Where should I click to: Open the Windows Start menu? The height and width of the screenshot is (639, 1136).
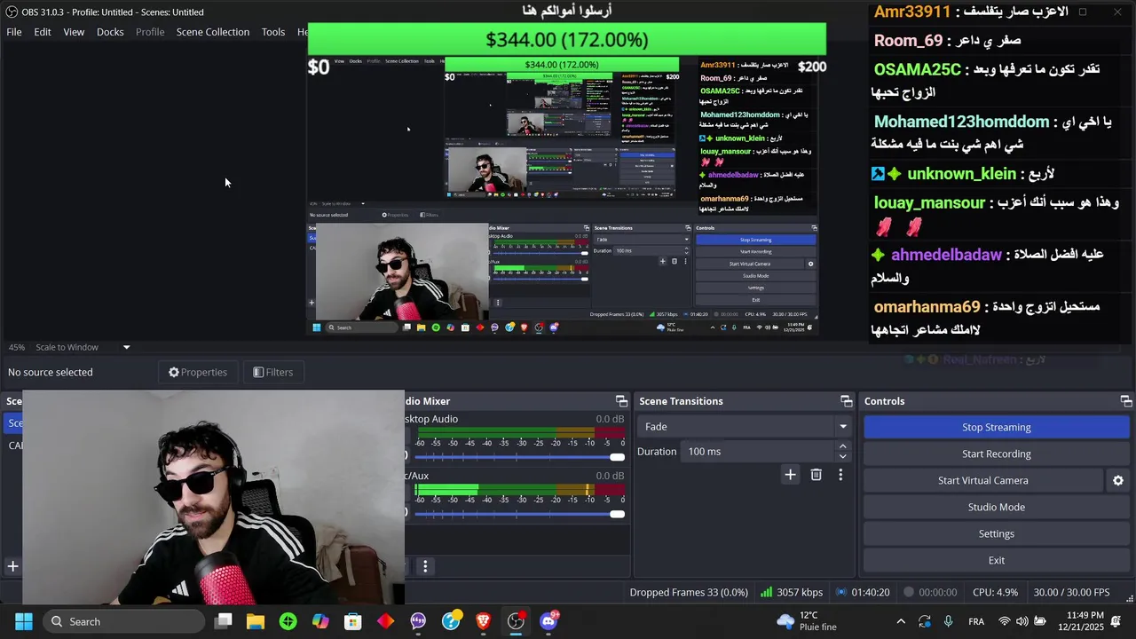24,621
